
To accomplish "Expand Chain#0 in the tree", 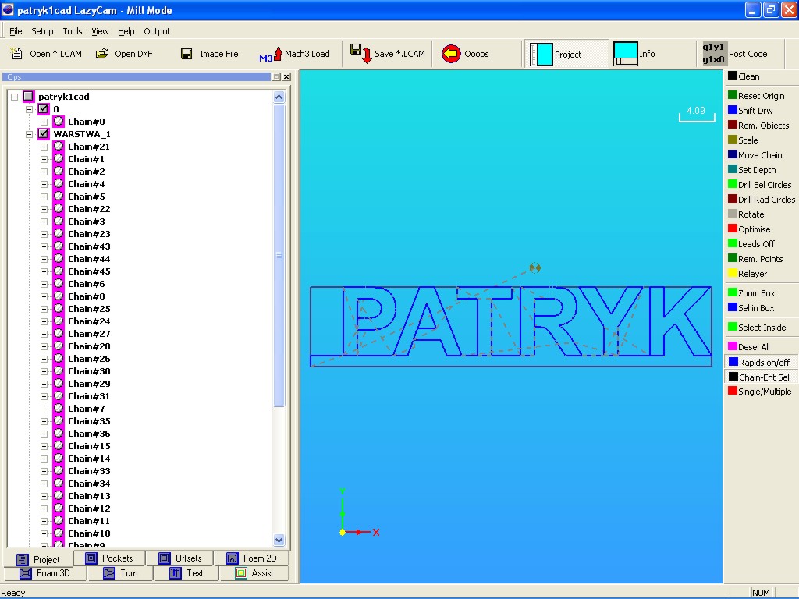I will [x=44, y=122].
